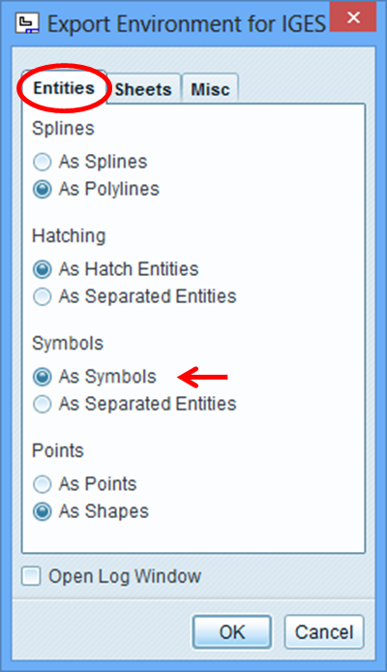This screenshot has width=387, height=672.
Task: Click the Cancel button
Action: (324, 631)
